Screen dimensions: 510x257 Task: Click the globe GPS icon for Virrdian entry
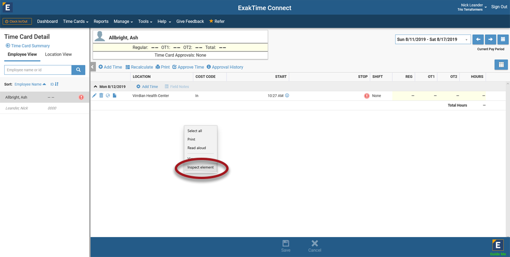pos(108,96)
